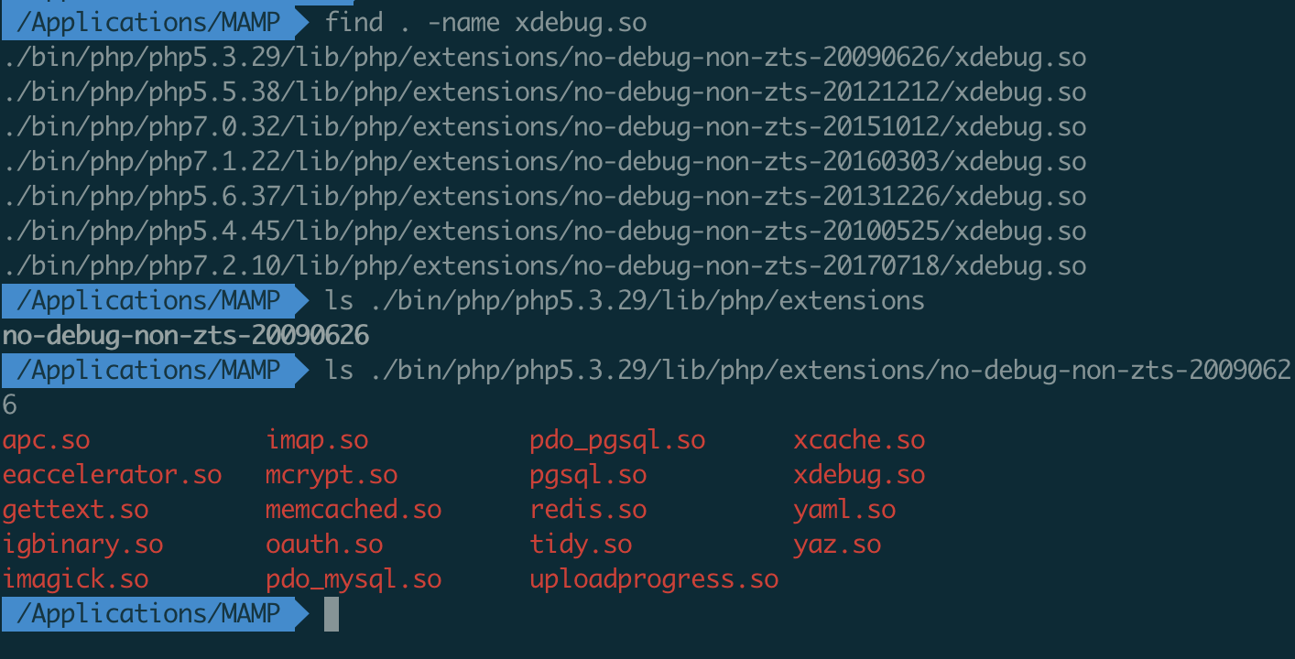Select pdo_mysql.so in the listing

(354, 579)
